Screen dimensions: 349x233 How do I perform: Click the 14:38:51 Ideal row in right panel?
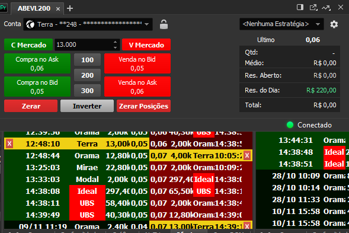tap(302, 164)
